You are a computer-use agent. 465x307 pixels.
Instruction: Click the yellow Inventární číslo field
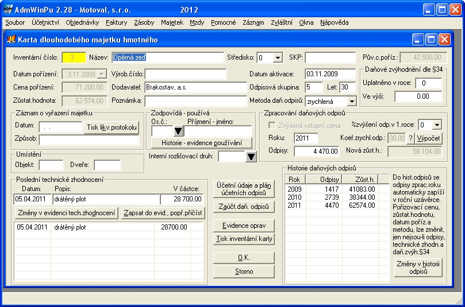pyautogui.click(x=74, y=57)
